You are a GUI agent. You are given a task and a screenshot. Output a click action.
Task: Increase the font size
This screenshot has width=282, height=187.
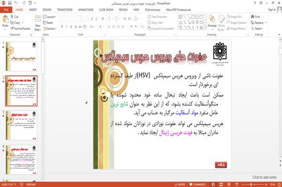(x=92, y=18)
